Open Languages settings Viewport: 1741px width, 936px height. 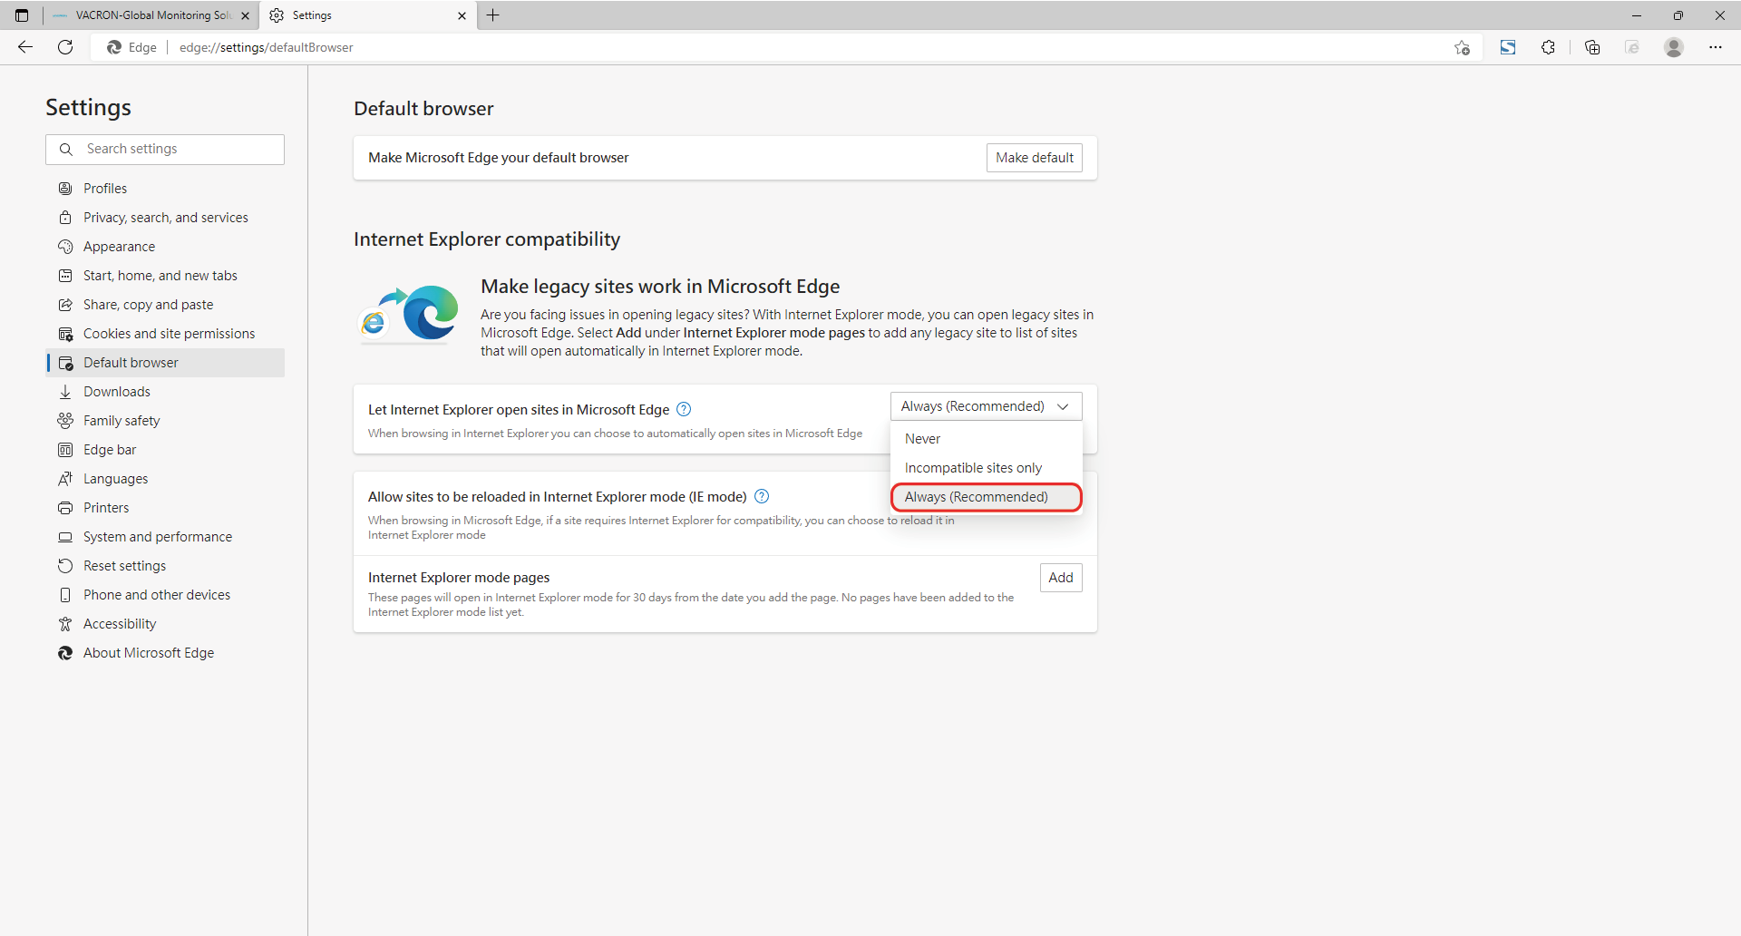(x=165, y=479)
